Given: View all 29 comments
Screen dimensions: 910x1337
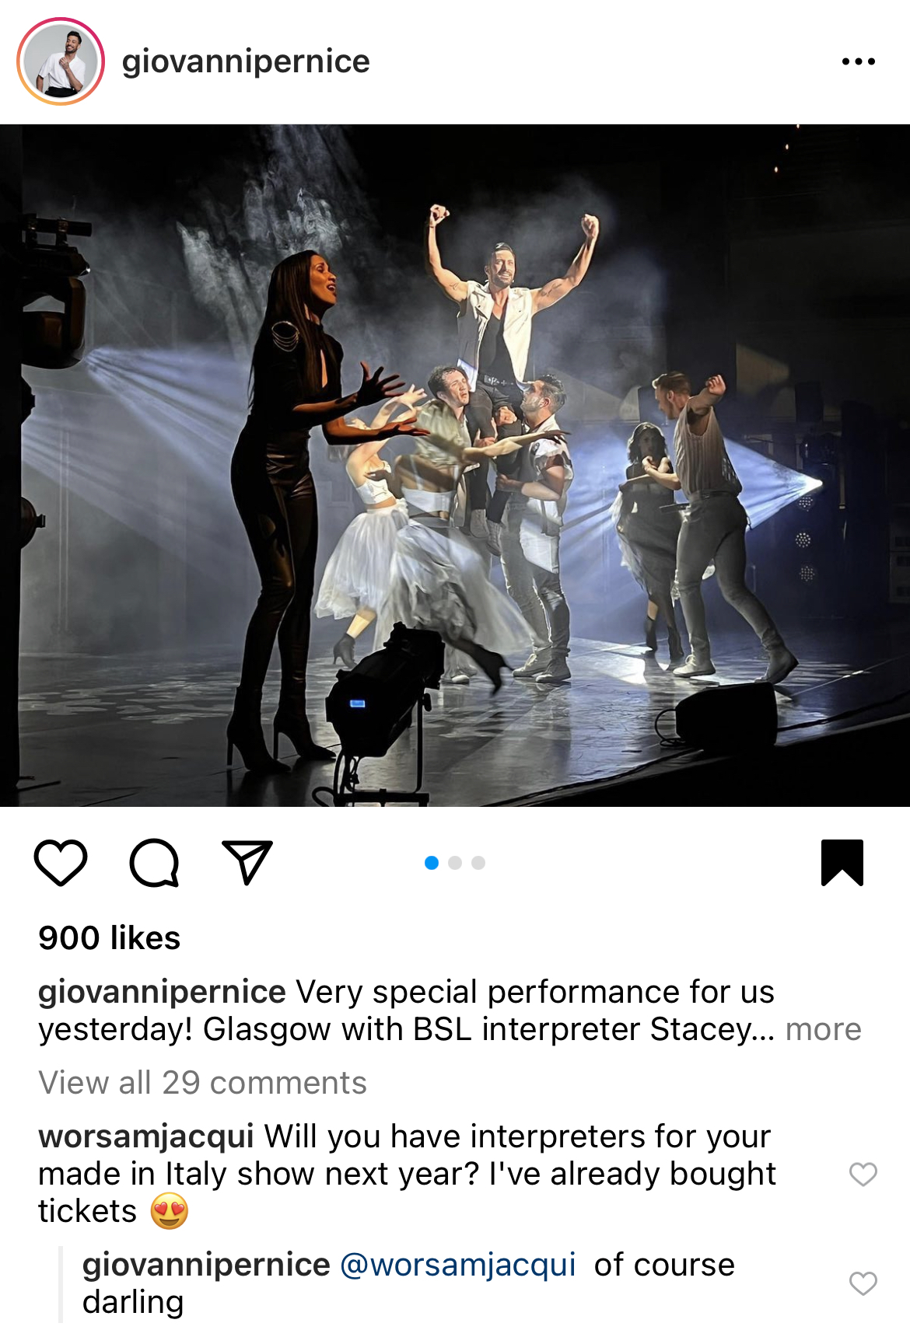Looking at the screenshot, I should [202, 1083].
